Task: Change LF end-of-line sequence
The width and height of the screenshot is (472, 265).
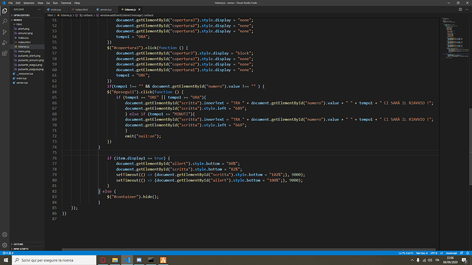Action: click(442, 253)
